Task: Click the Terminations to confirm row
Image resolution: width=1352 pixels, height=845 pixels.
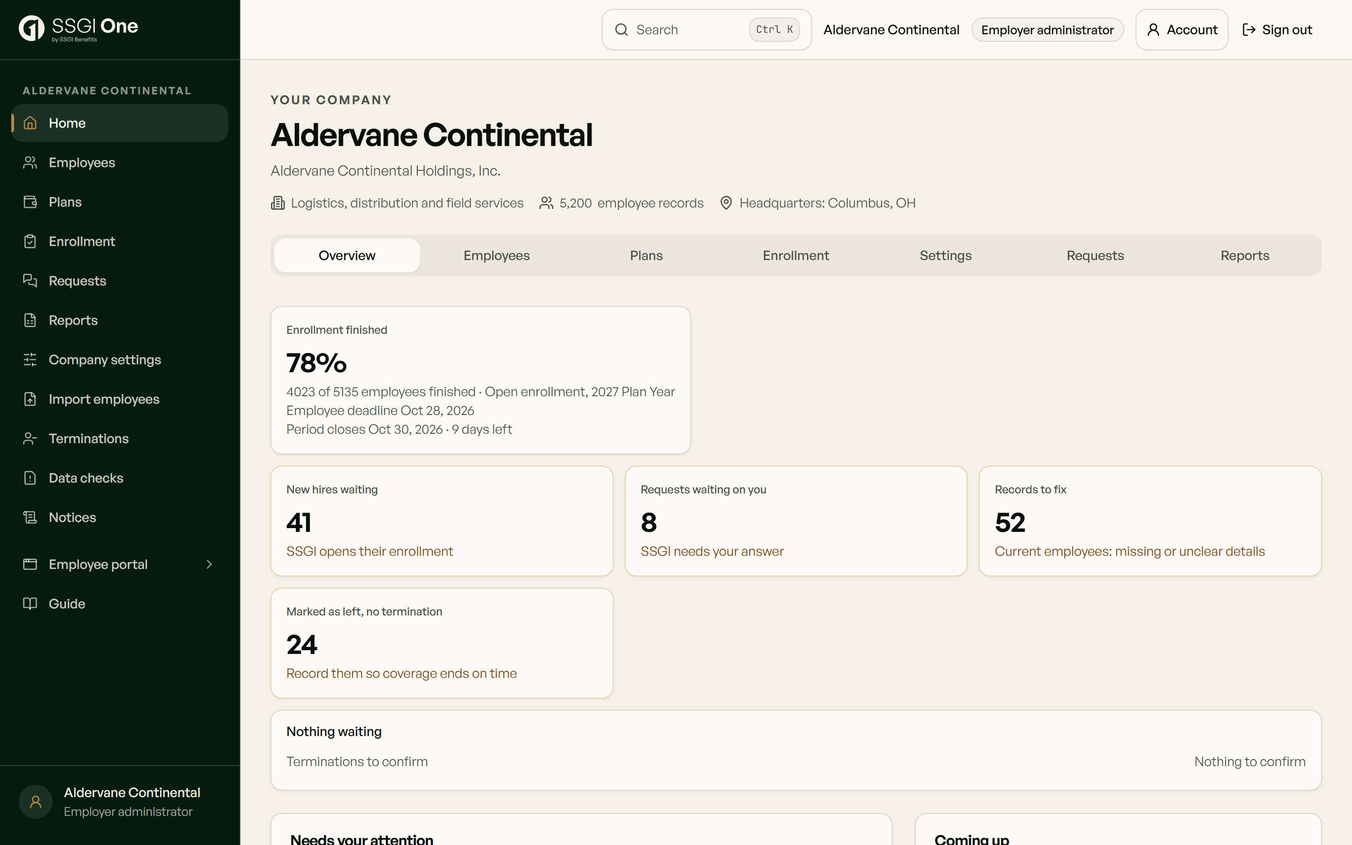Action: 796,762
